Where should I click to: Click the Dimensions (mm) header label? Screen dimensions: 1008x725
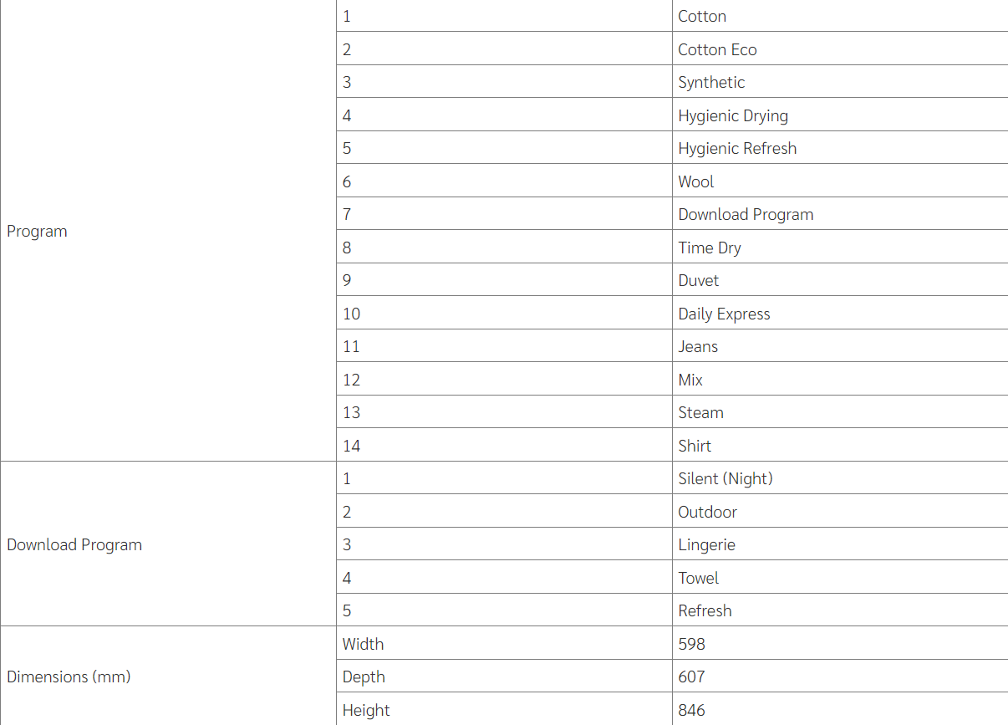coord(69,676)
